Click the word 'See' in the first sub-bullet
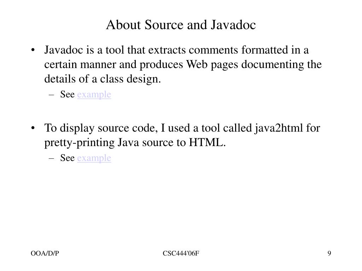The width and height of the screenshot is (362, 271). click(67, 95)
